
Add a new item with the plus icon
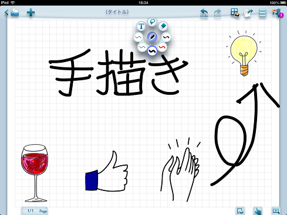point(31,12)
